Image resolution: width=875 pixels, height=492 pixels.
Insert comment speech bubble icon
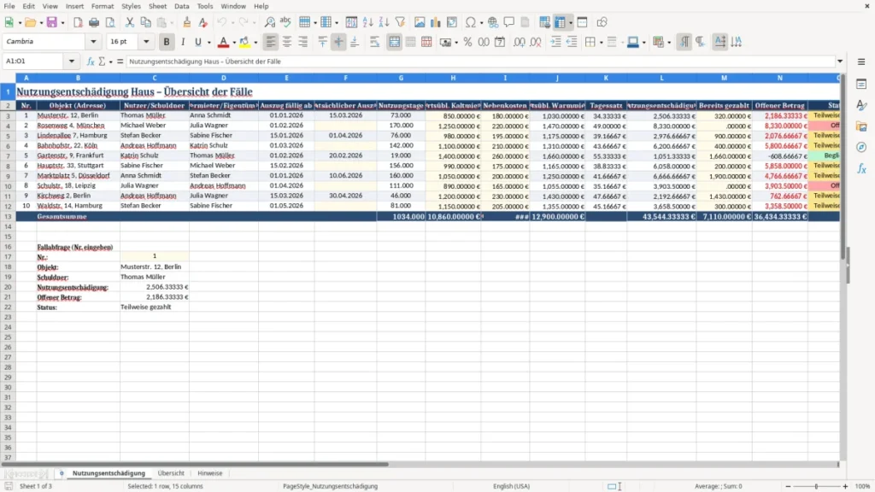[x=509, y=22]
